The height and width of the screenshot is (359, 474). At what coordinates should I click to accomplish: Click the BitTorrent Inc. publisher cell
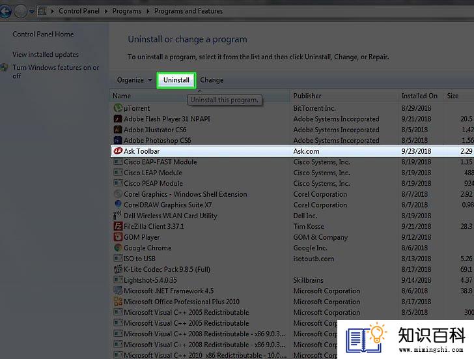pos(314,108)
